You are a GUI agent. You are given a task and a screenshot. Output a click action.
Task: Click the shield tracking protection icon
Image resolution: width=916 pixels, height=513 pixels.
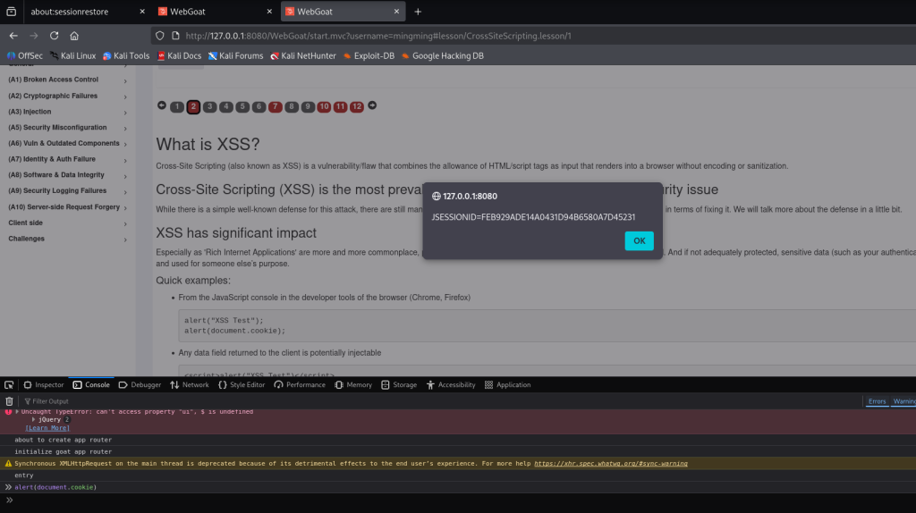[x=159, y=36]
